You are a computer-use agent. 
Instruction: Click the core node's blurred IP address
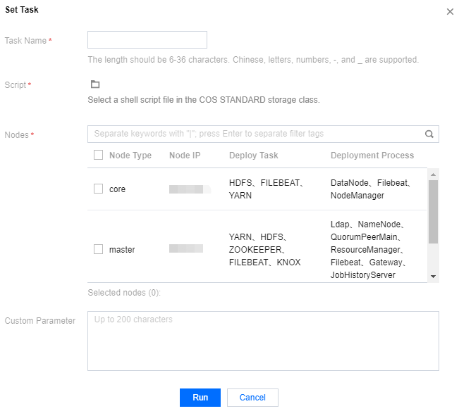[189, 189]
